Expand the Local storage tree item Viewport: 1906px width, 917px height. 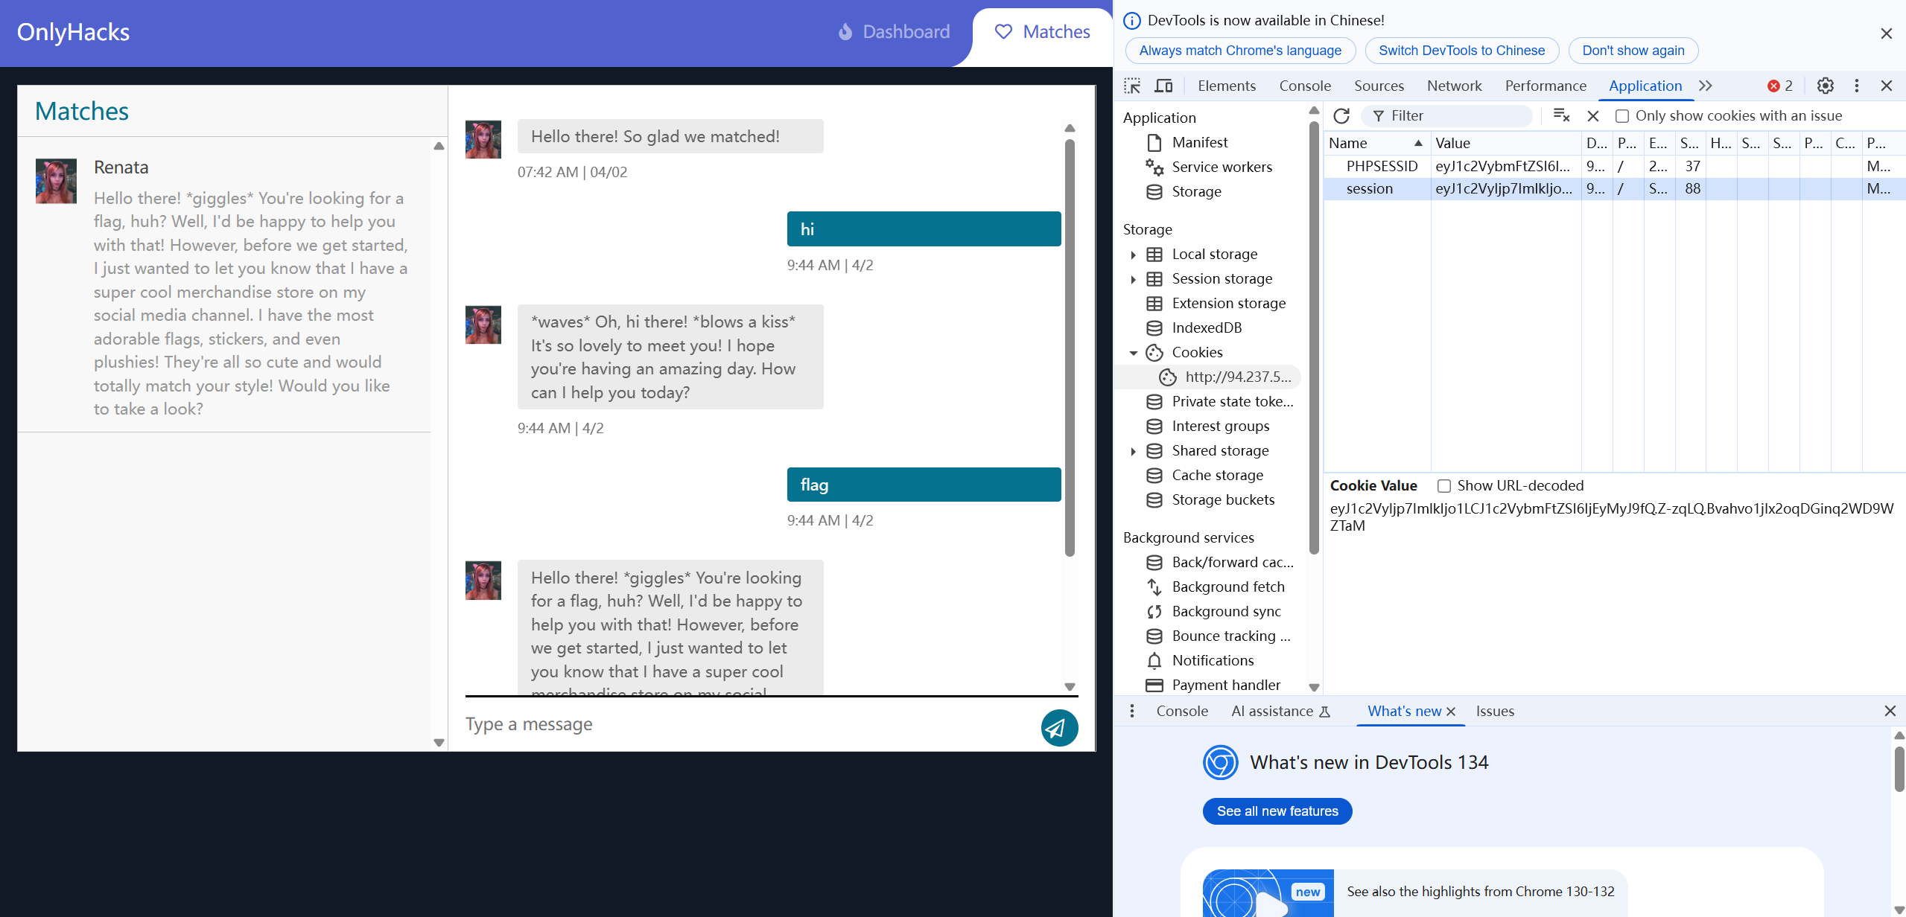1133,255
